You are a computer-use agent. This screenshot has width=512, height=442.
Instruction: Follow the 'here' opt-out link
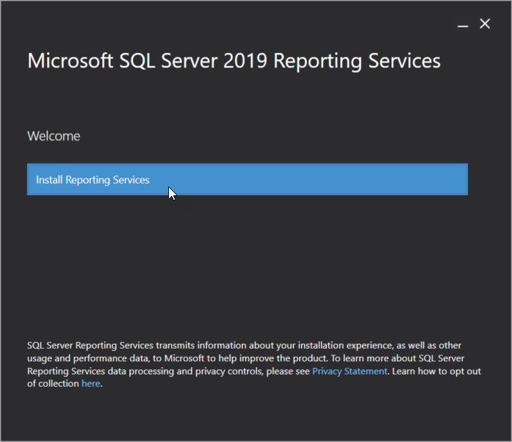pyautogui.click(x=91, y=383)
